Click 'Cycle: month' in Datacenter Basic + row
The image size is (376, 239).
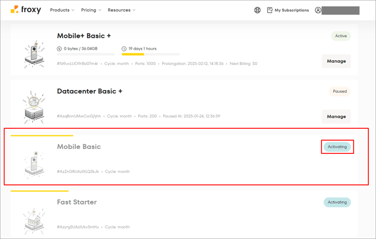click(x=120, y=116)
